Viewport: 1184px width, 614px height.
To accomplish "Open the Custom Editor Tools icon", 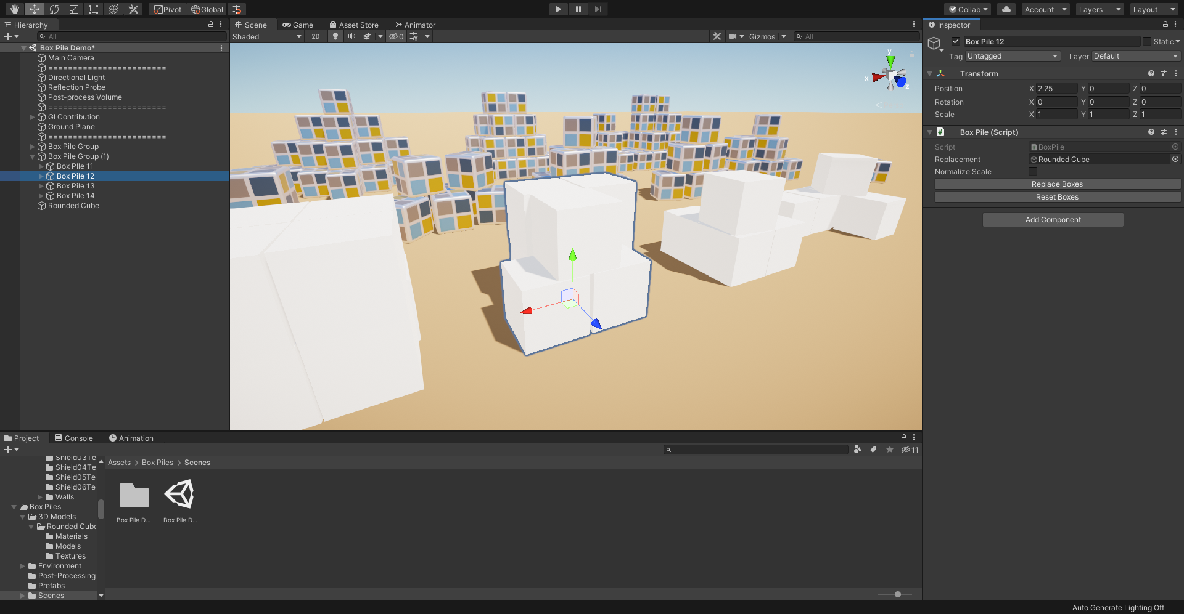I will click(133, 9).
